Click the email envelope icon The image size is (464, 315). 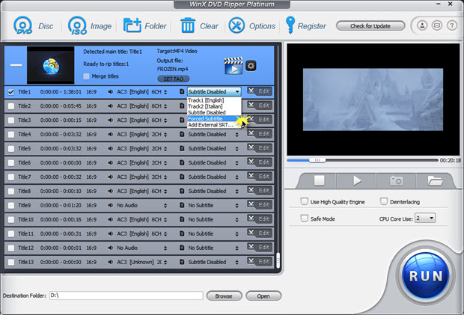[437, 25]
